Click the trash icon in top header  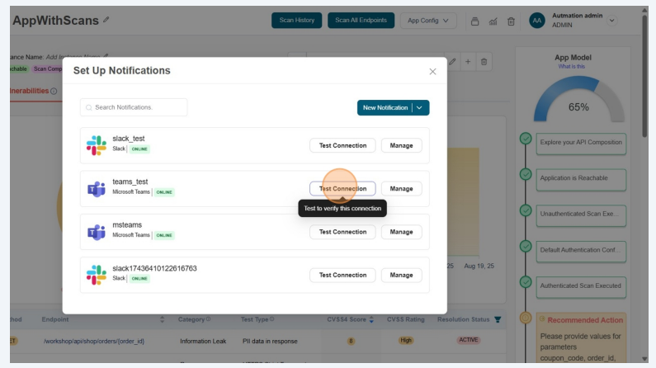pos(511,21)
